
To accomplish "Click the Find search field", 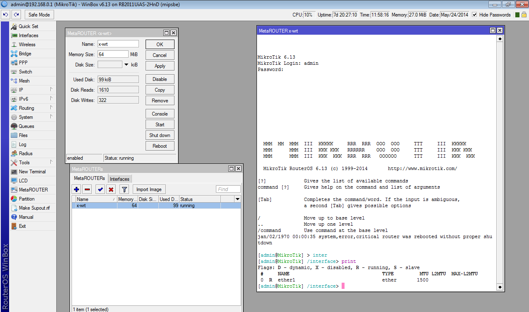I will point(228,189).
